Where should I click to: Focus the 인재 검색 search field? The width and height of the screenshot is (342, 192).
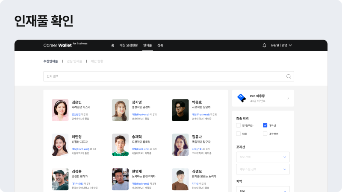168,76
